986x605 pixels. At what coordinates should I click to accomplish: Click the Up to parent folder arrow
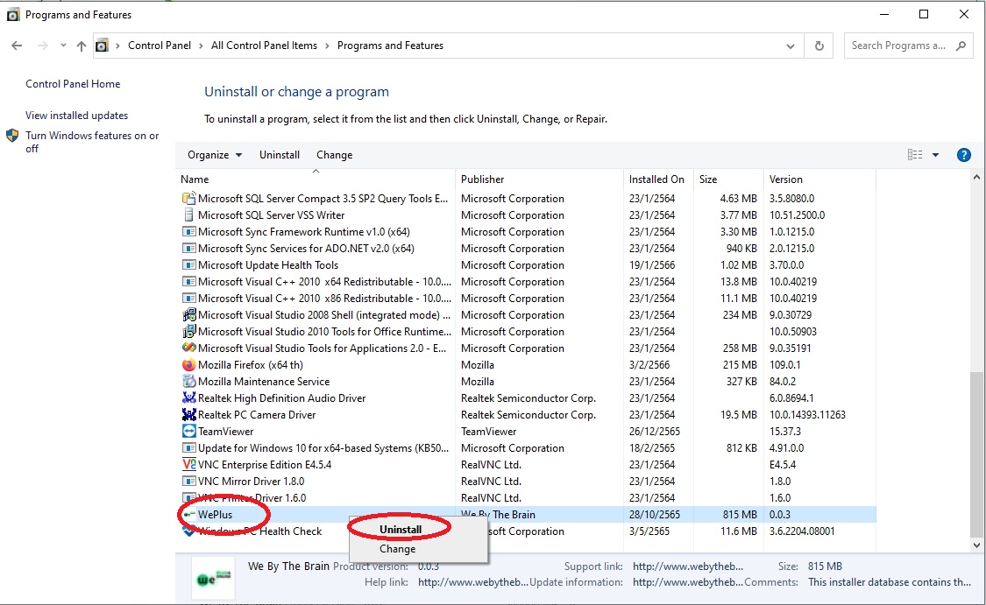click(x=82, y=46)
